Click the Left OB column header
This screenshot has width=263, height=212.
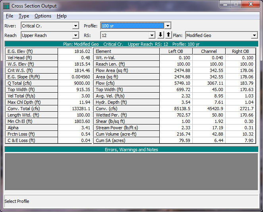coord(176,51)
